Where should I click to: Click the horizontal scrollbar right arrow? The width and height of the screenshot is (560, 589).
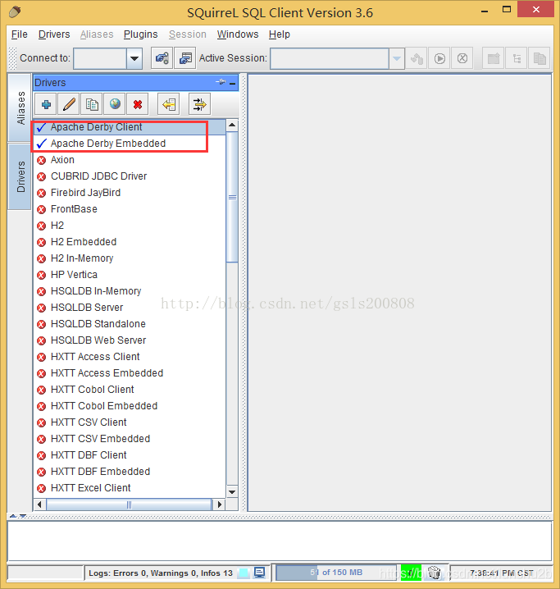pyautogui.click(x=219, y=505)
